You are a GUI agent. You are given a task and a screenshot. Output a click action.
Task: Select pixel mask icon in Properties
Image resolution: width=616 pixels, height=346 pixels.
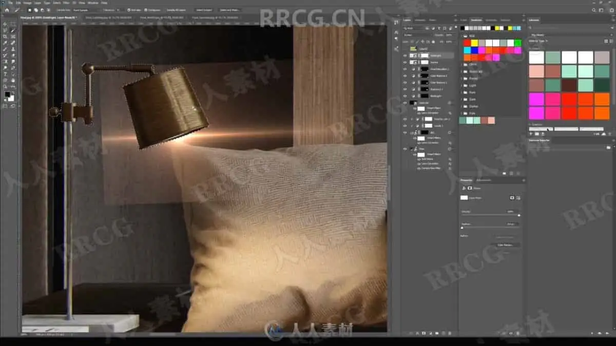[x=512, y=198]
